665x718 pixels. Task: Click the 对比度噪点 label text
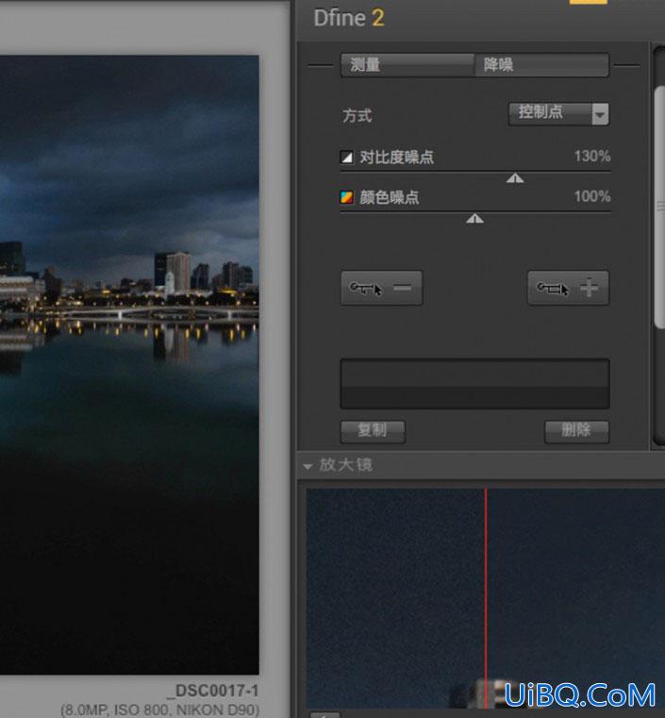[x=396, y=157]
